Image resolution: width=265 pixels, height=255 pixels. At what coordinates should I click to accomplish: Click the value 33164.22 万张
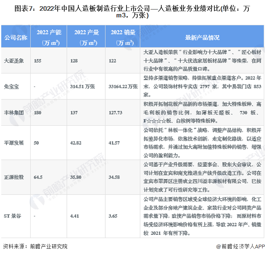[123, 87]
